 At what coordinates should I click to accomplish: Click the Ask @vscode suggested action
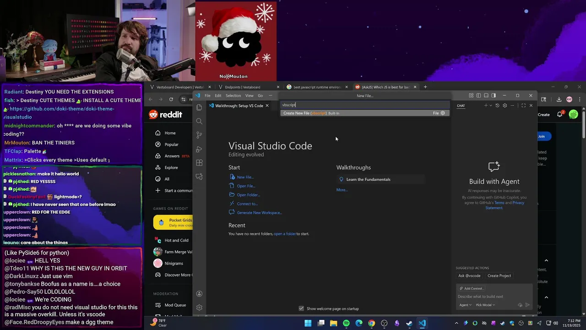click(x=469, y=276)
